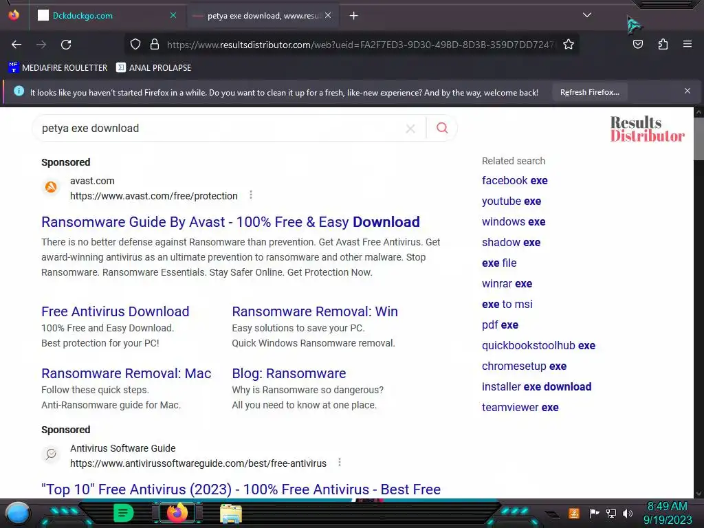This screenshot has height=528, width=704.
Task: Click the Avast favicon icon
Action: pyautogui.click(x=51, y=187)
